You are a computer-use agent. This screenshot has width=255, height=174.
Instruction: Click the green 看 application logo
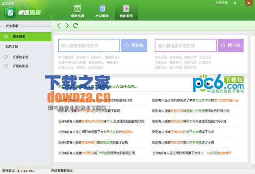coord(10,12)
